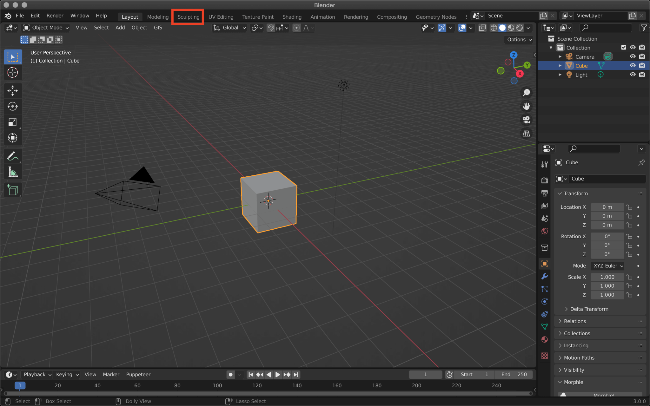Switch to the Sculpting workspace tab
Image resolution: width=650 pixels, height=406 pixels.
click(x=188, y=16)
